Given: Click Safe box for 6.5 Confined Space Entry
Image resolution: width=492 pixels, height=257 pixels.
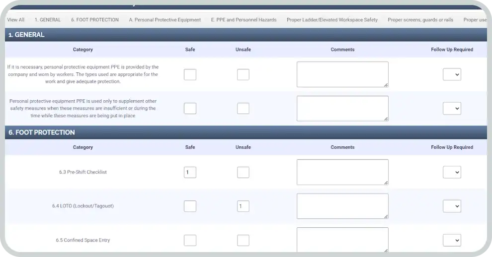Looking at the screenshot, I should click(190, 240).
